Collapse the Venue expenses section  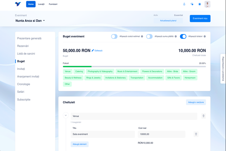tap(66, 116)
